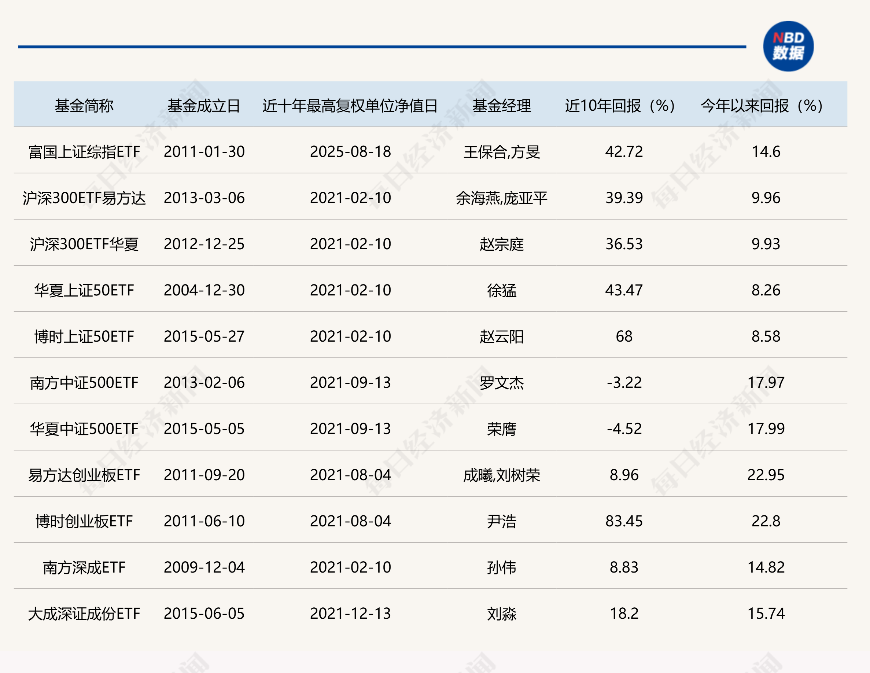Click manager name 赵云阳

[502, 337]
